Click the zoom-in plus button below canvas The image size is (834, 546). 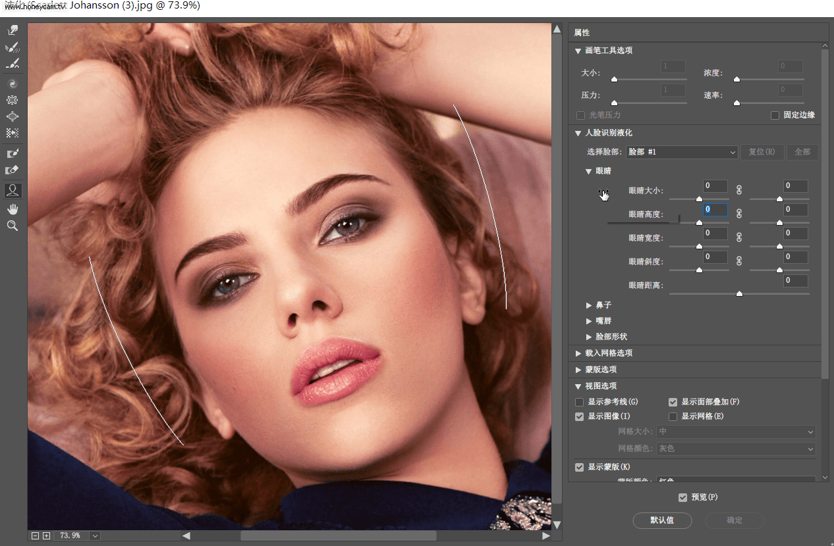pyautogui.click(x=46, y=535)
